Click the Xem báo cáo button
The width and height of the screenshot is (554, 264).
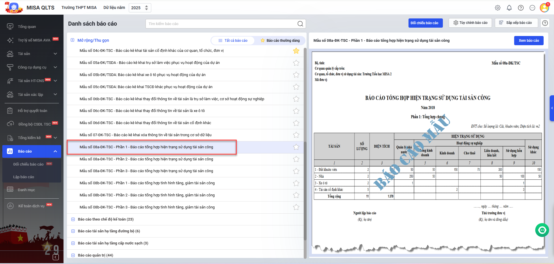pyautogui.click(x=529, y=41)
